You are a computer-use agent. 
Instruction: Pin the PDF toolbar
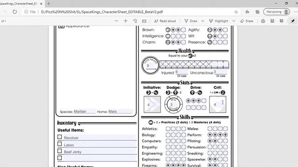(x=293, y=21)
